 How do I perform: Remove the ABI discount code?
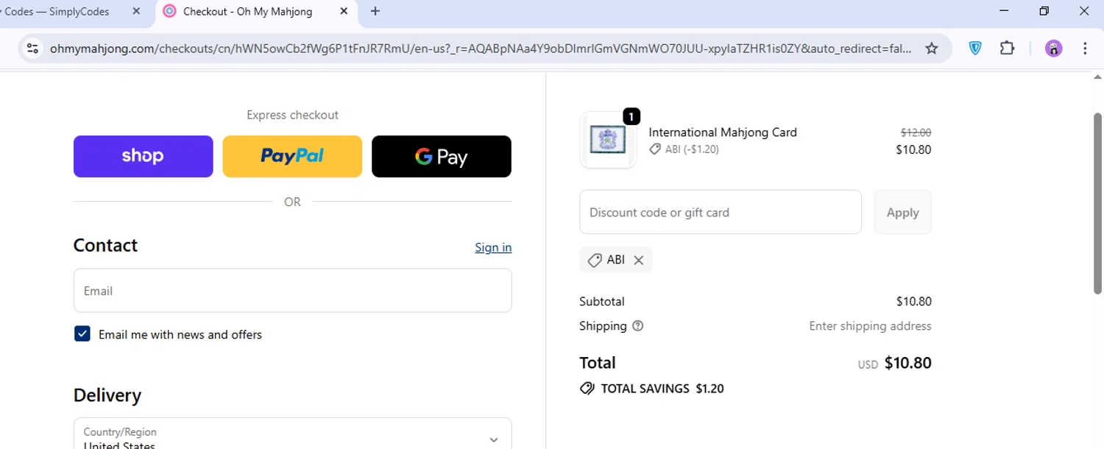click(639, 260)
